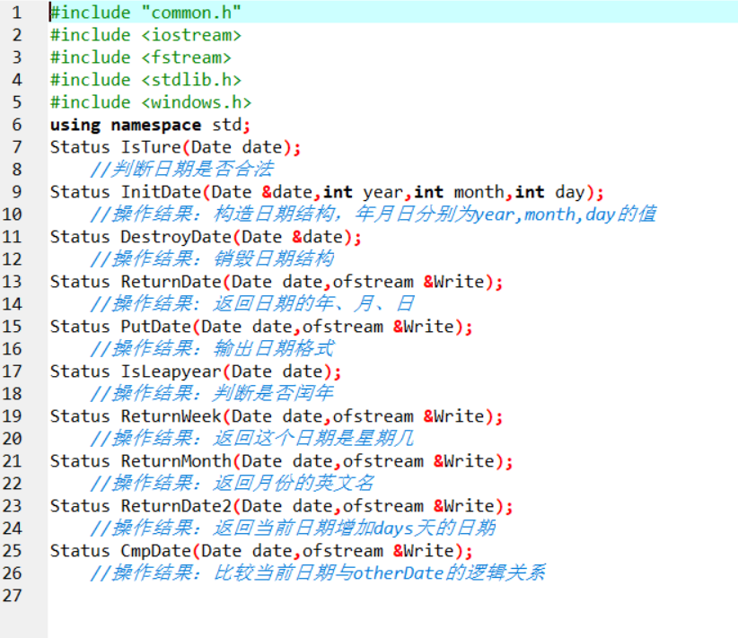
Task: Click line number 9 in the gutter
Action: point(16,192)
